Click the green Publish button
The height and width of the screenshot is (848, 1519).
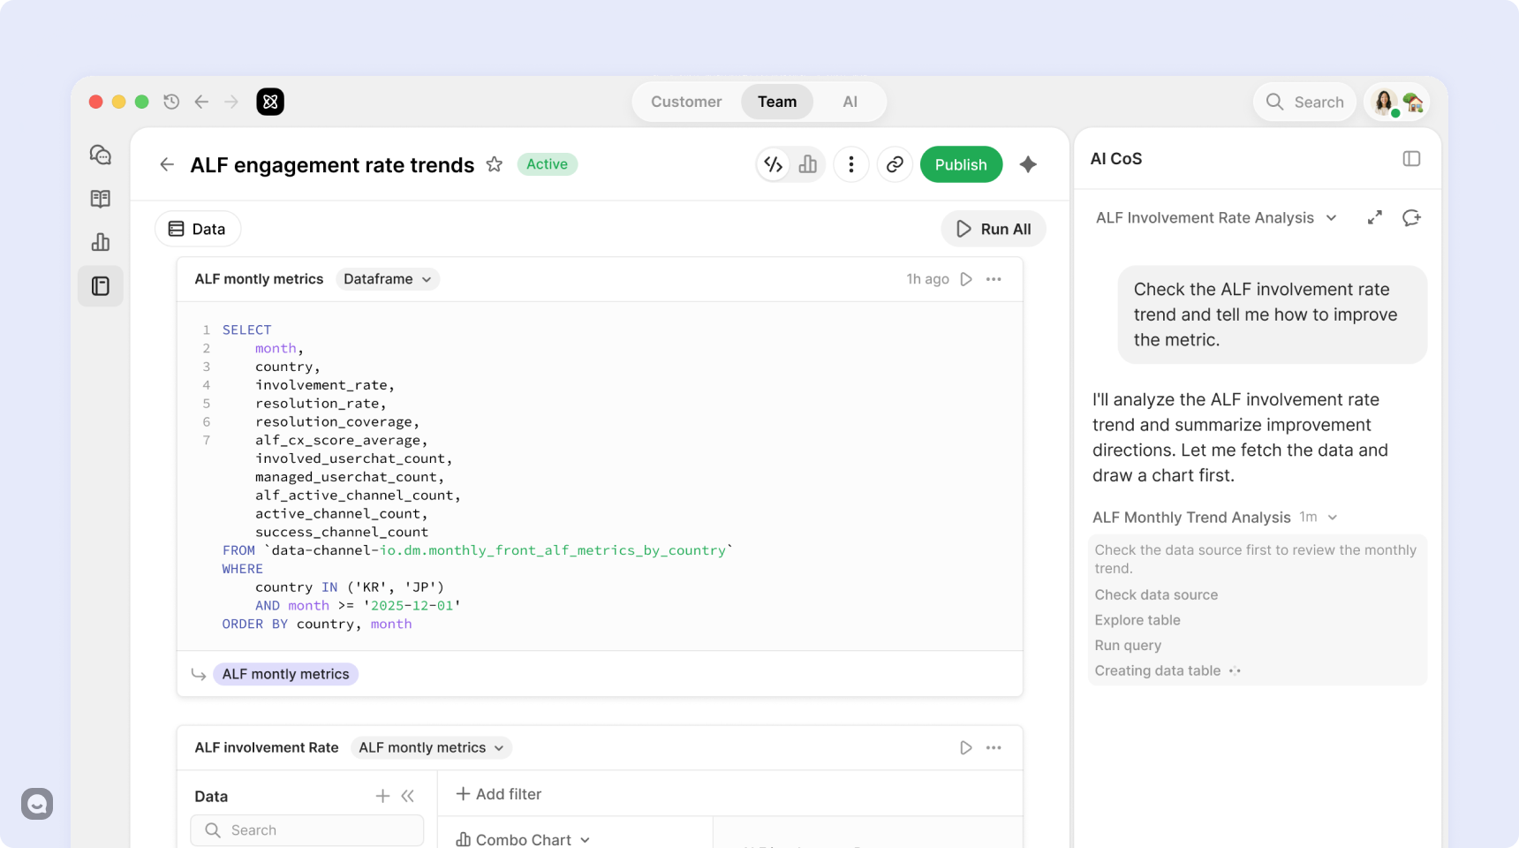pyautogui.click(x=961, y=164)
